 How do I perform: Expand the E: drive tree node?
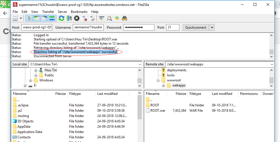(x=25, y=86)
